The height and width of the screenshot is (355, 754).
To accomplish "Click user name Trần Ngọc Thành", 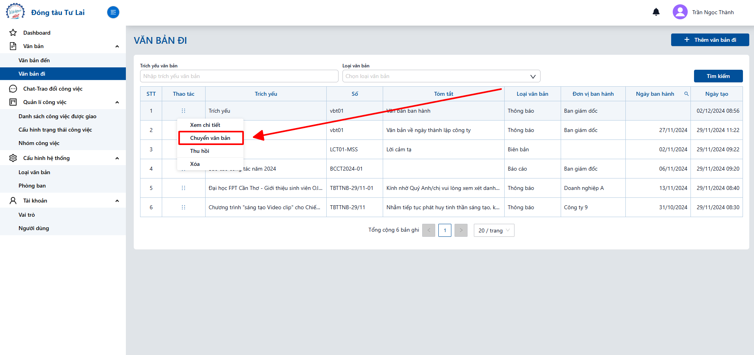I will click(x=713, y=12).
